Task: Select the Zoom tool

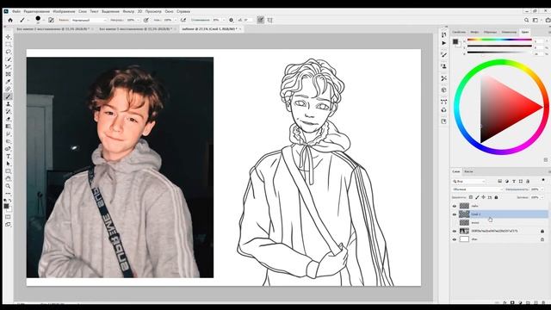Action: [8, 186]
